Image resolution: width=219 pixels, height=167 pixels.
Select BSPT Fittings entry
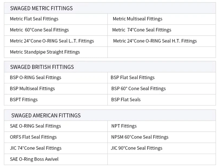point(24,99)
